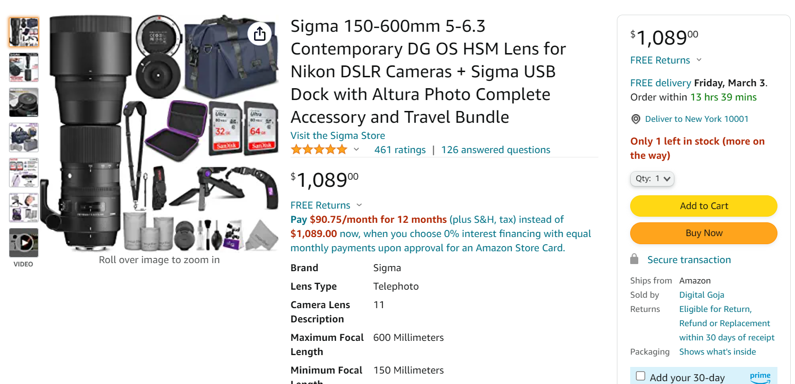795x384 pixels.
Task: Click the Prime logo
Action: pos(760,377)
